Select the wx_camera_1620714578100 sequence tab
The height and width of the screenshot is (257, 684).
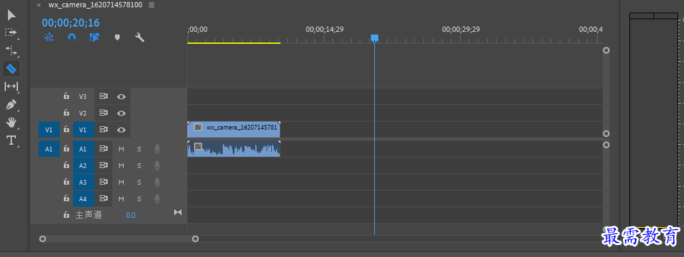tap(95, 5)
